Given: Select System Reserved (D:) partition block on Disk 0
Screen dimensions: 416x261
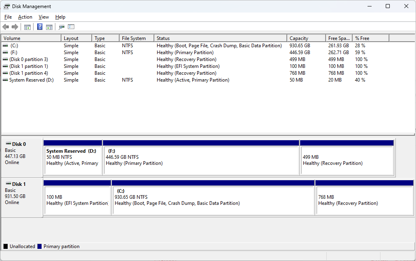Looking at the screenshot, I should (73, 158).
